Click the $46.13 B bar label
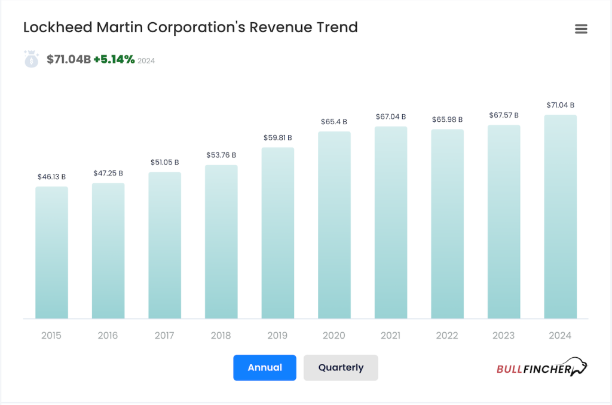Image resolution: width=612 pixels, height=405 pixels. (51, 177)
